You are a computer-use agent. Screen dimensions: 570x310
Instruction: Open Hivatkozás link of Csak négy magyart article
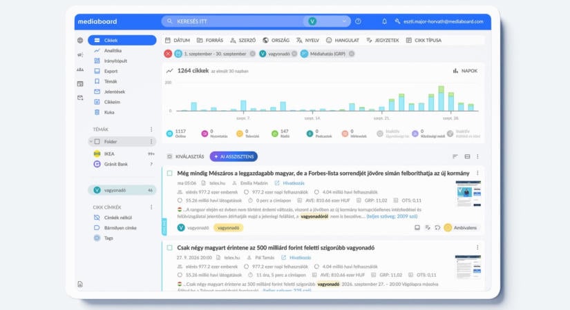tap(296, 258)
